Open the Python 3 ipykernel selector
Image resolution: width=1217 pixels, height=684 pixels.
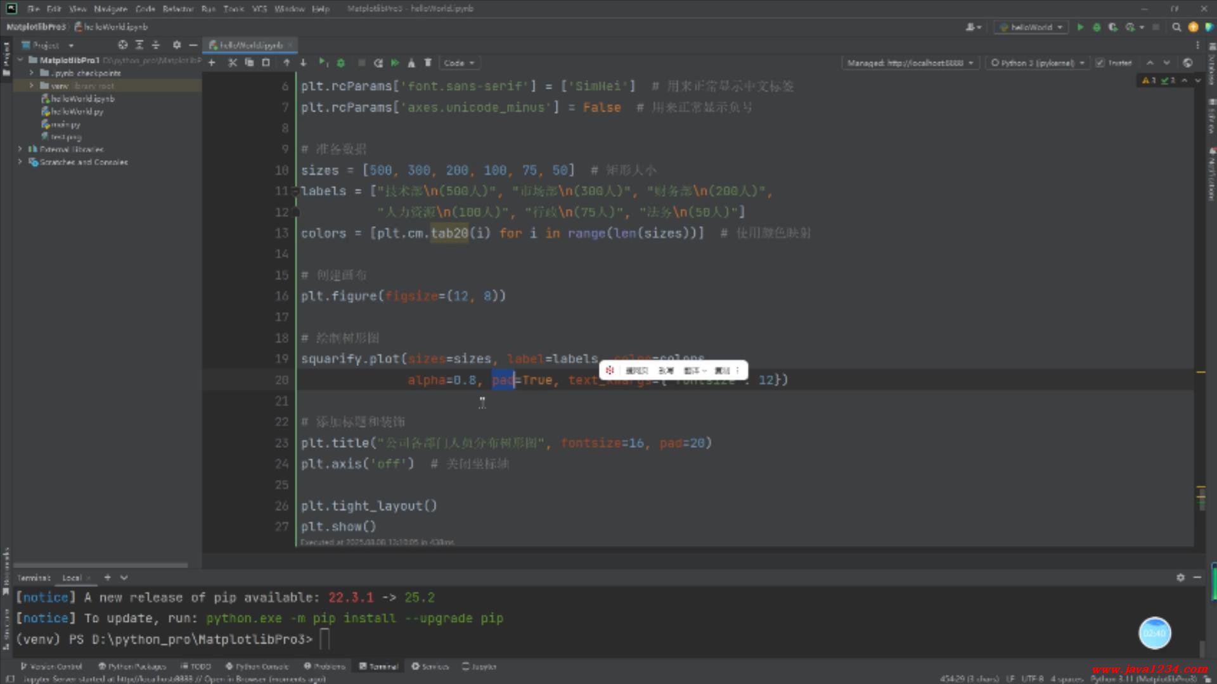tap(1038, 63)
